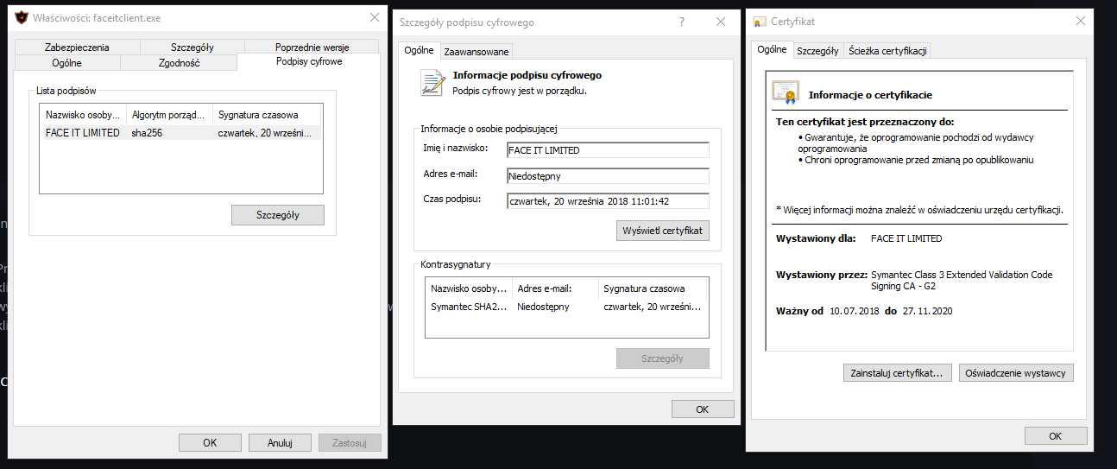This screenshot has width=1117, height=469.
Task: Click the Adres e-mail field showing Niedostępny
Action: pos(608,175)
